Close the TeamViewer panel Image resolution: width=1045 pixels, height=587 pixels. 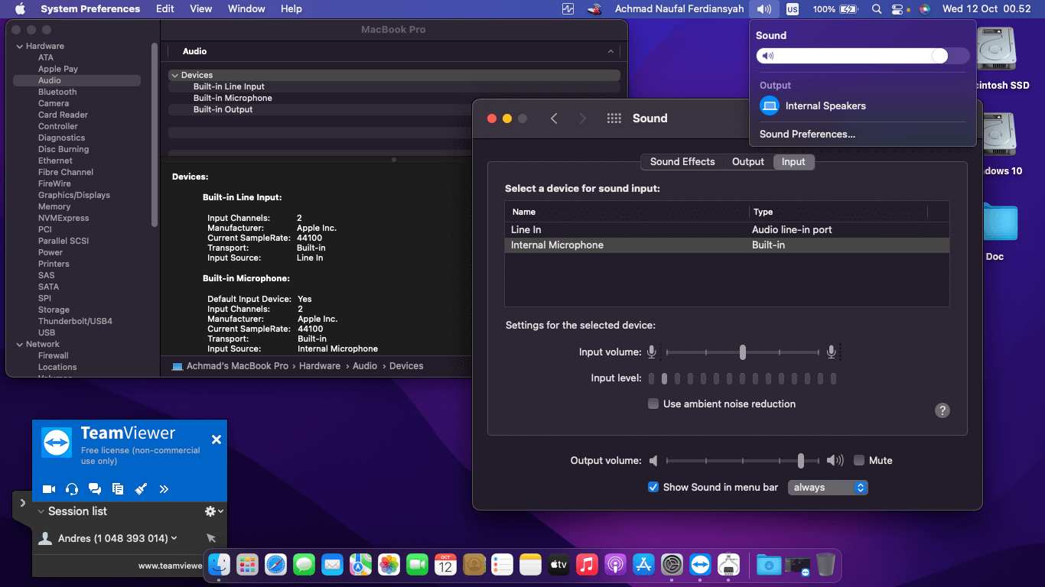[216, 439]
